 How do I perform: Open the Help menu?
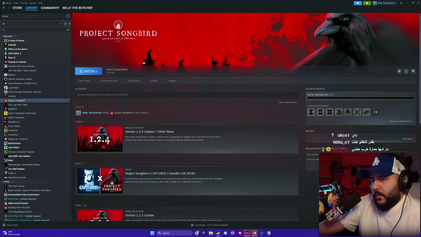[40, 3]
